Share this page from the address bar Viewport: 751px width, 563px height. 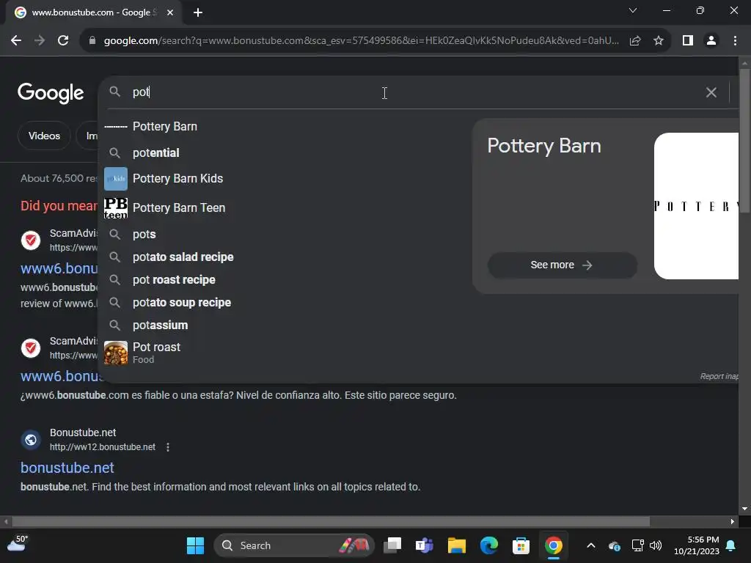coord(635,41)
